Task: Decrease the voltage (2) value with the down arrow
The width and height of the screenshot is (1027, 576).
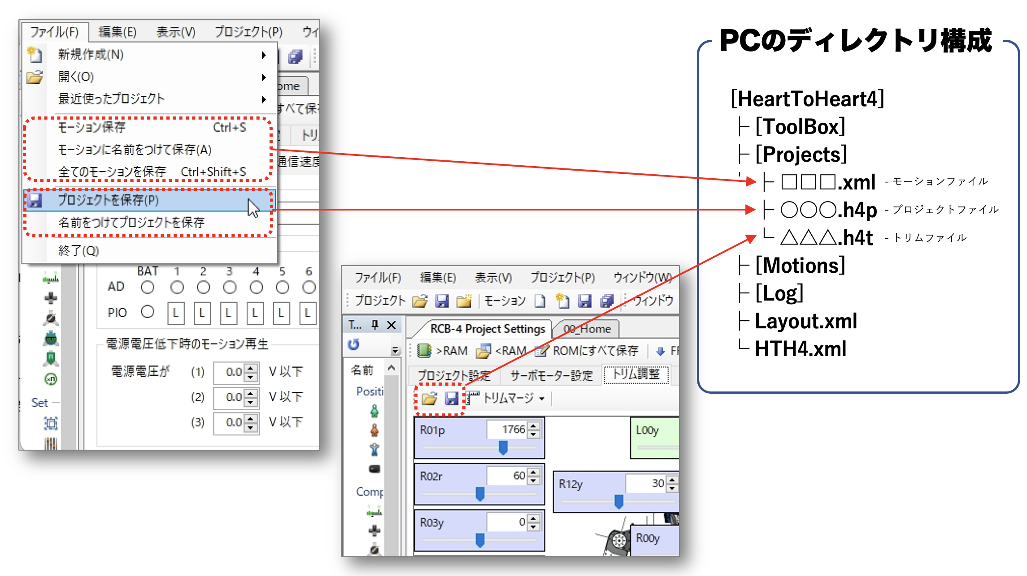Action: [251, 402]
